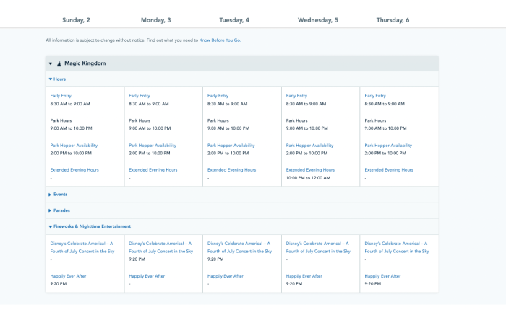This screenshot has height=315, width=506.
Task: Click Tuesday's Park Hopper Availability link
Action: [x=231, y=146]
